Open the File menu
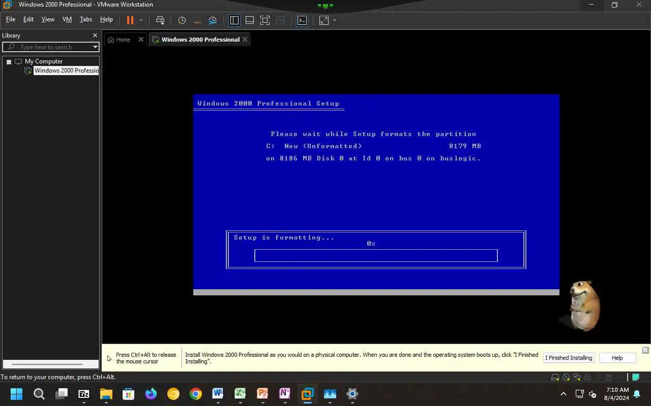The height and width of the screenshot is (406, 651). pyautogui.click(x=11, y=19)
